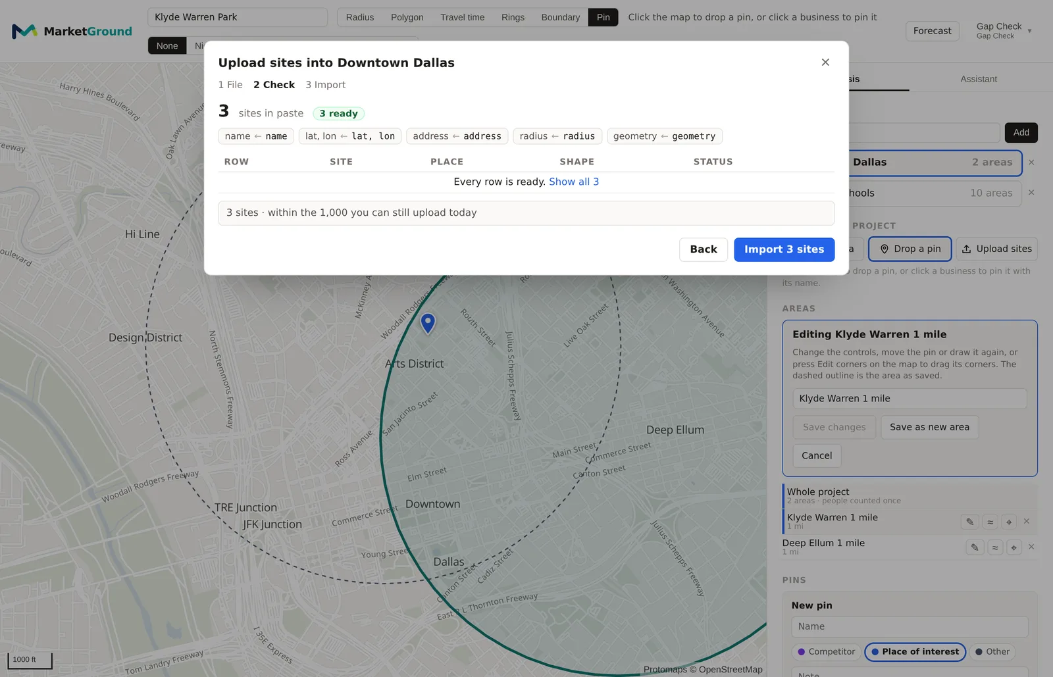Screen dimensions: 1053x677
Task: Switch to the Assistant tab
Action: [979, 79]
